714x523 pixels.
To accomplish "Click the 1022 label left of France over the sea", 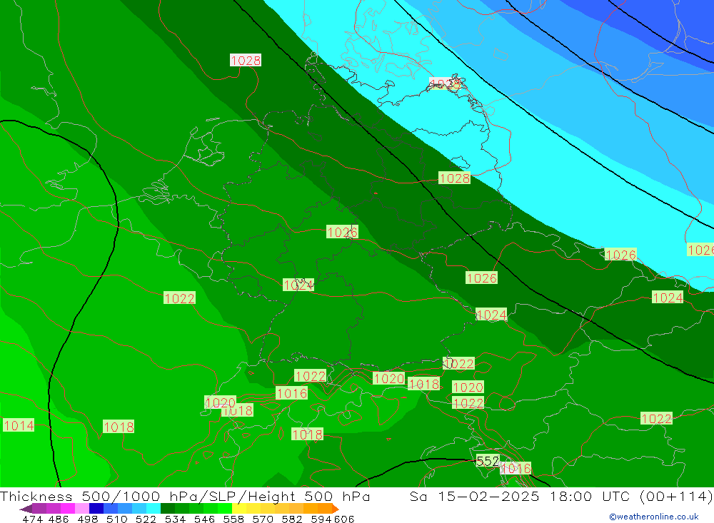I will pos(179,298).
